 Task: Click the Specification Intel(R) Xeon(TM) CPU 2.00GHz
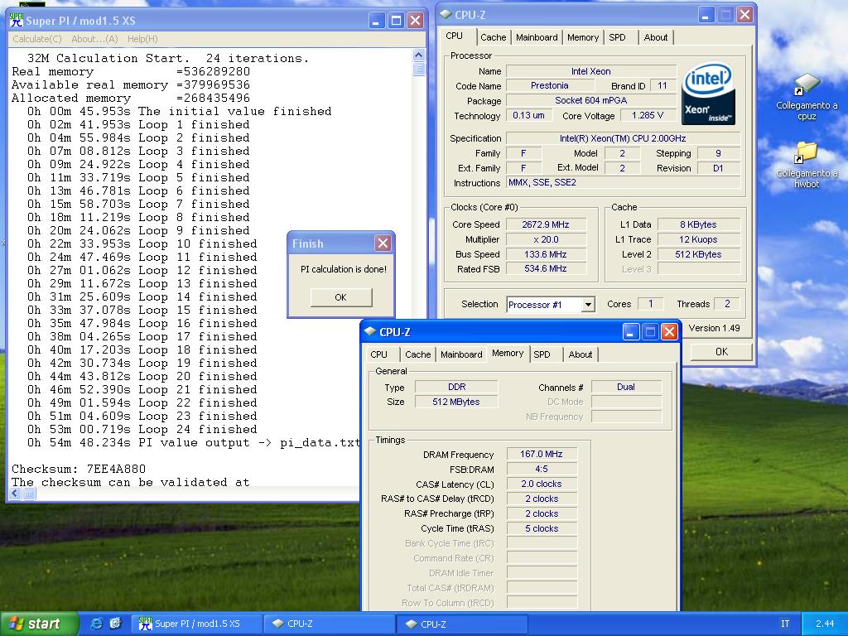click(623, 138)
